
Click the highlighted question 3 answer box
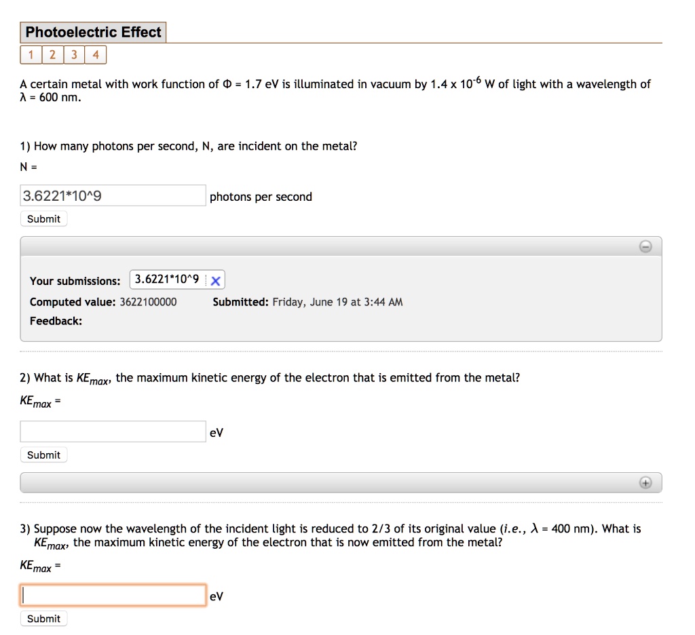pos(112,595)
